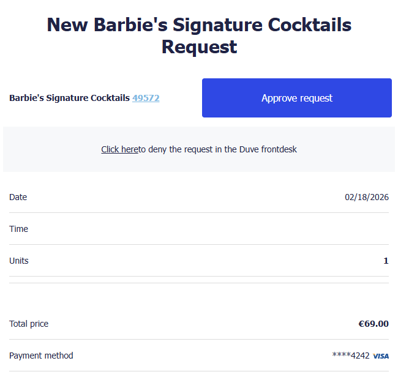Click the Time row label
The width and height of the screenshot is (398, 380).
(x=19, y=229)
